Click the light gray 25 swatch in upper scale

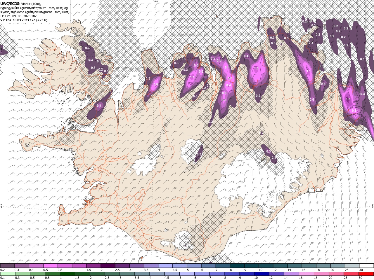352,266
